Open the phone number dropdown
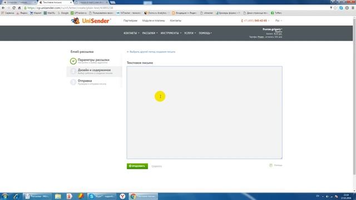This screenshot has height=200, width=356. point(255,21)
